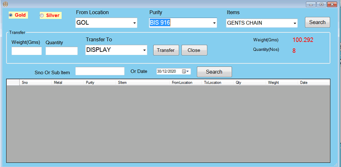This screenshot has height=167, width=341.
Task: Click the Search button next to date
Action: [214, 72]
